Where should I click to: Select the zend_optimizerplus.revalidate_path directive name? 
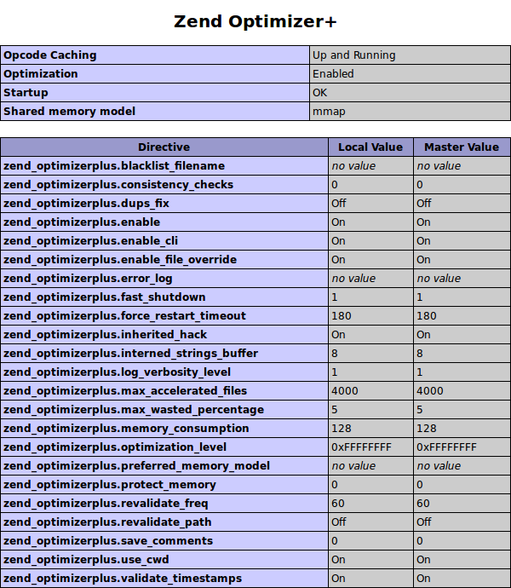(107, 522)
